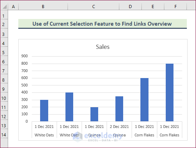Click the 900 value axis label
196x148 pixels.
tap(25, 56)
